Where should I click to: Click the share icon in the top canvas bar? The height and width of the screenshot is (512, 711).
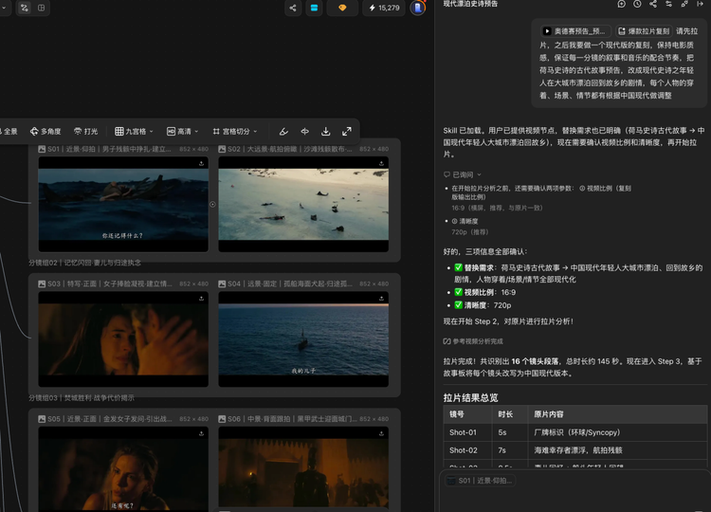click(x=293, y=8)
